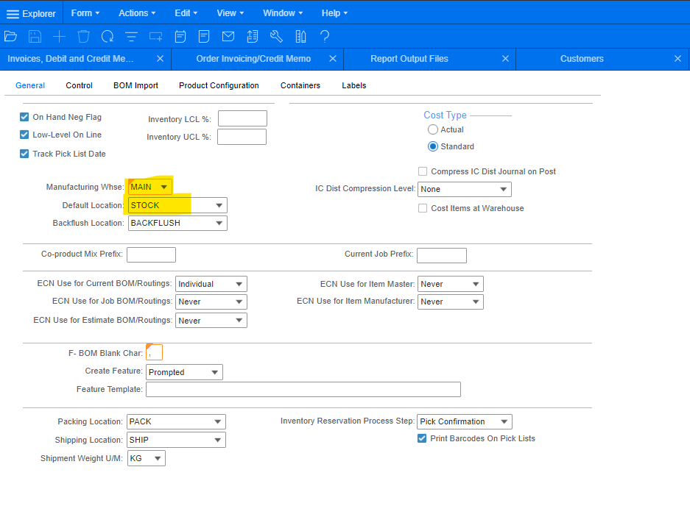The image size is (690, 517).
Task: Enable Cost Items at Warehouse checkbox
Action: coord(423,208)
